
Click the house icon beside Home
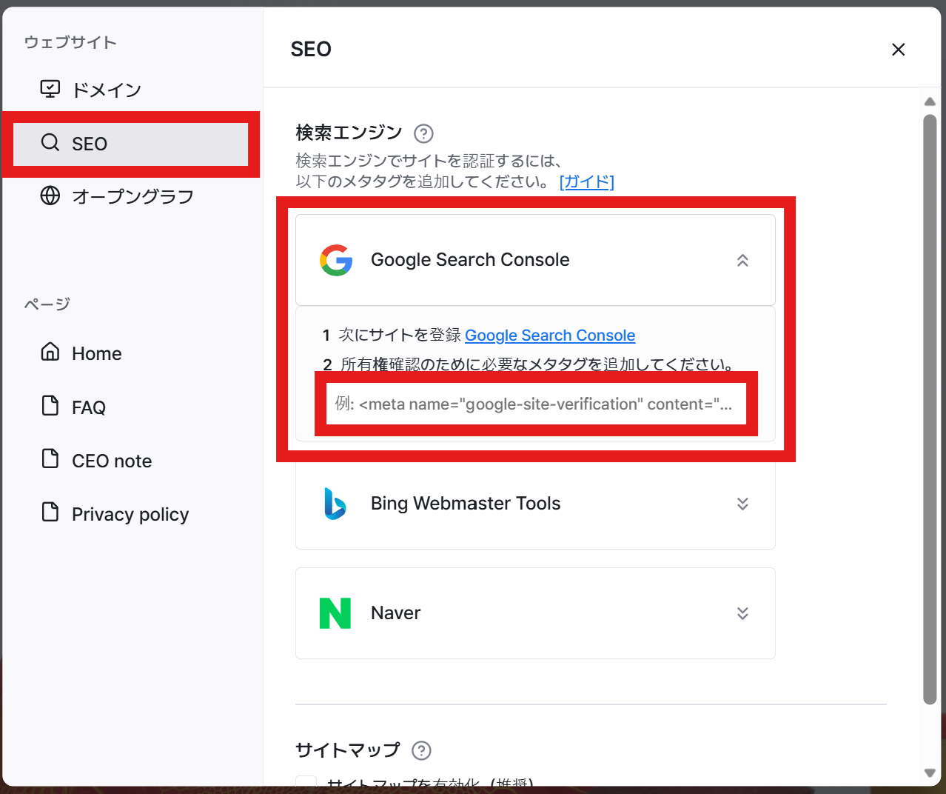coord(50,351)
